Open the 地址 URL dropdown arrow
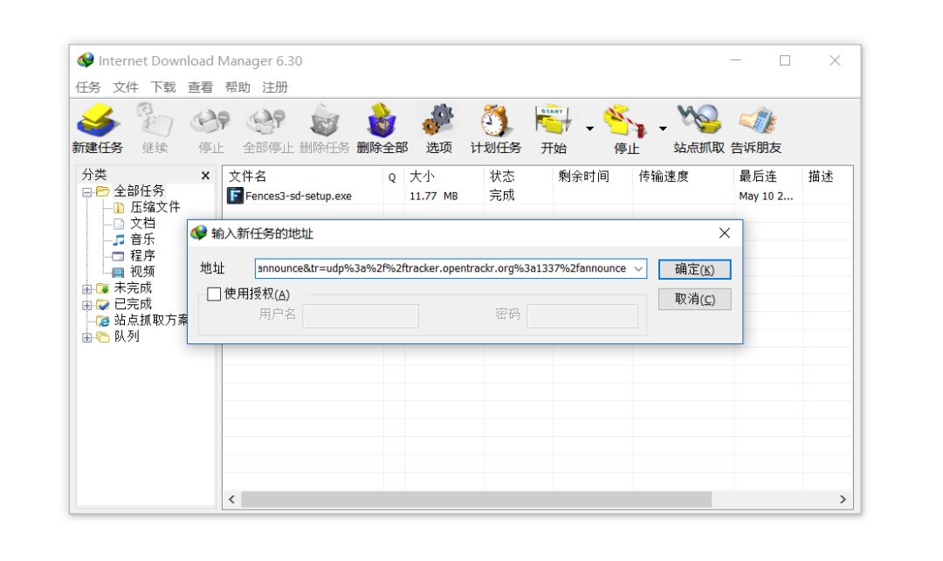943x561 pixels. coord(638,268)
